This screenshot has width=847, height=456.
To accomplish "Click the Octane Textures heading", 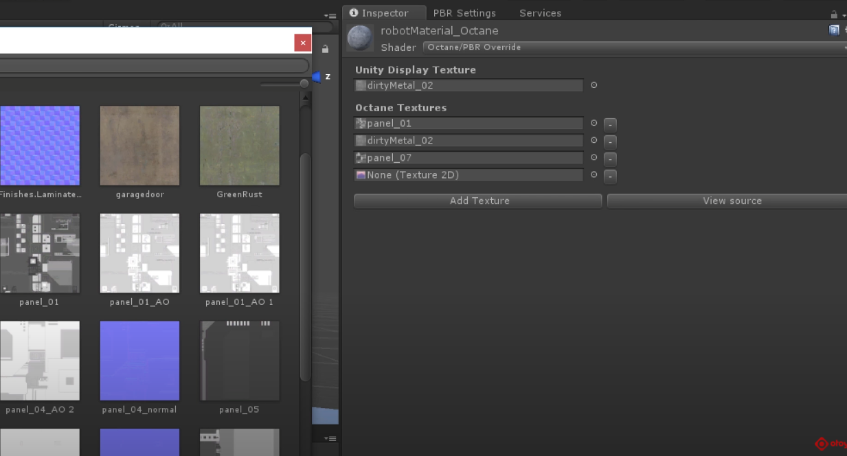I will click(400, 108).
